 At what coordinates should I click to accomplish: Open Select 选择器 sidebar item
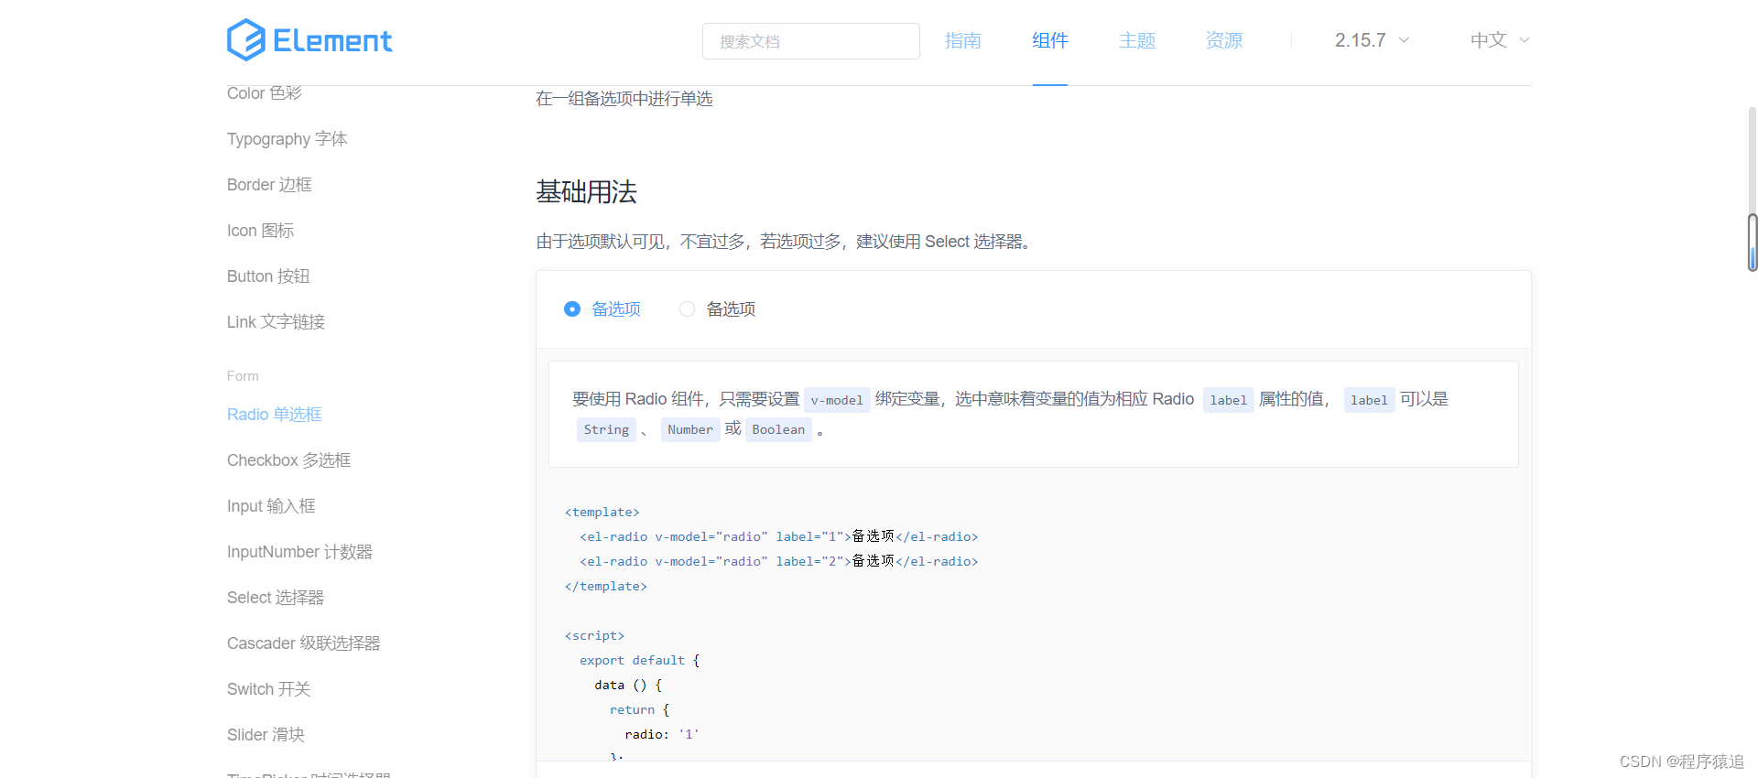point(276,598)
